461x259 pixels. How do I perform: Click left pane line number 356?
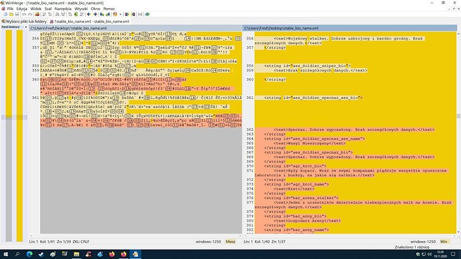click(x=35, y=39)
